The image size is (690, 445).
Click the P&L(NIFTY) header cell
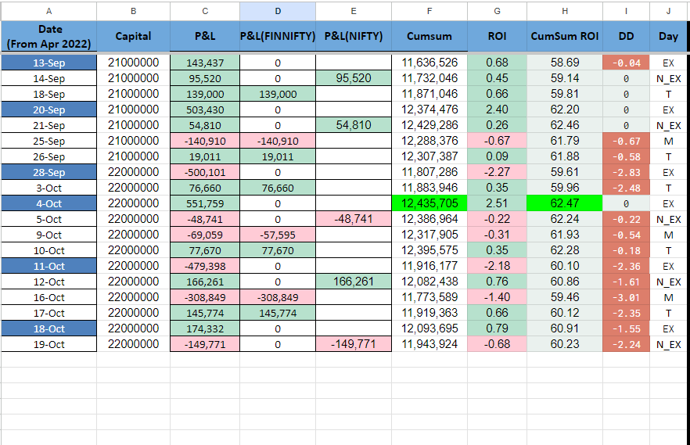(x=354, y=36)
